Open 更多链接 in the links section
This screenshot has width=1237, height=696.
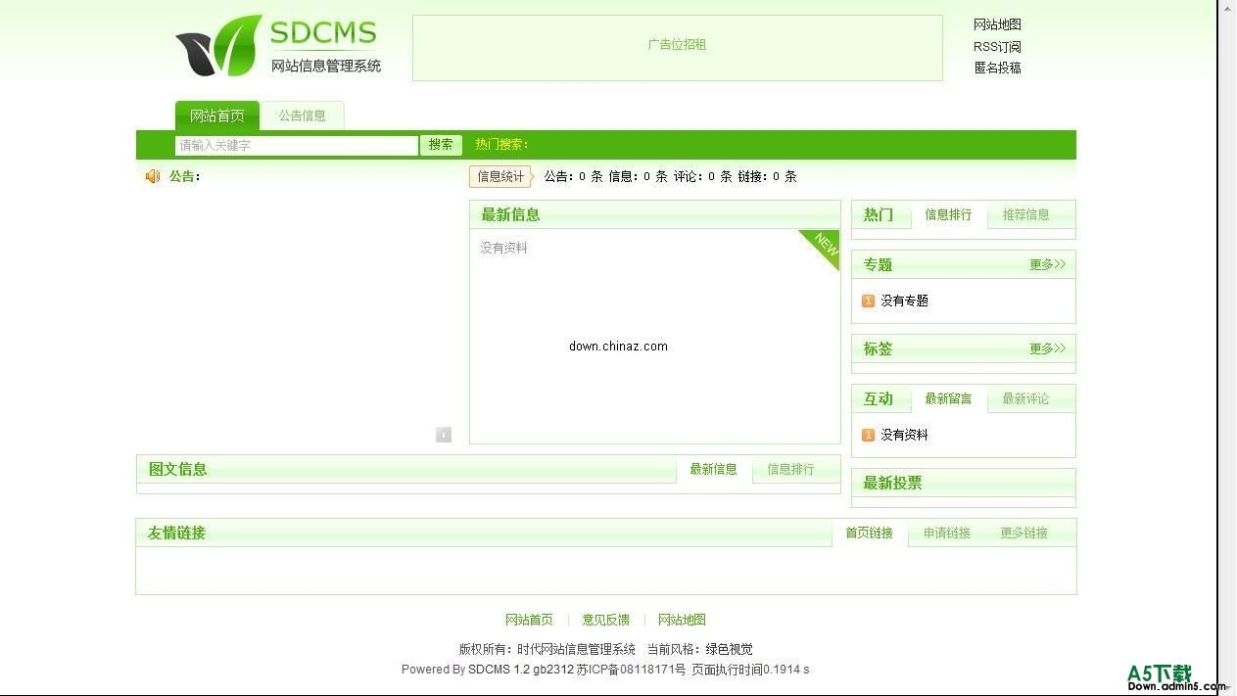pos(1023,533)
